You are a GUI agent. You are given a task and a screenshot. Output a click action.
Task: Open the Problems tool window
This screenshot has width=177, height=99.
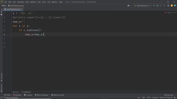(17, 95)
